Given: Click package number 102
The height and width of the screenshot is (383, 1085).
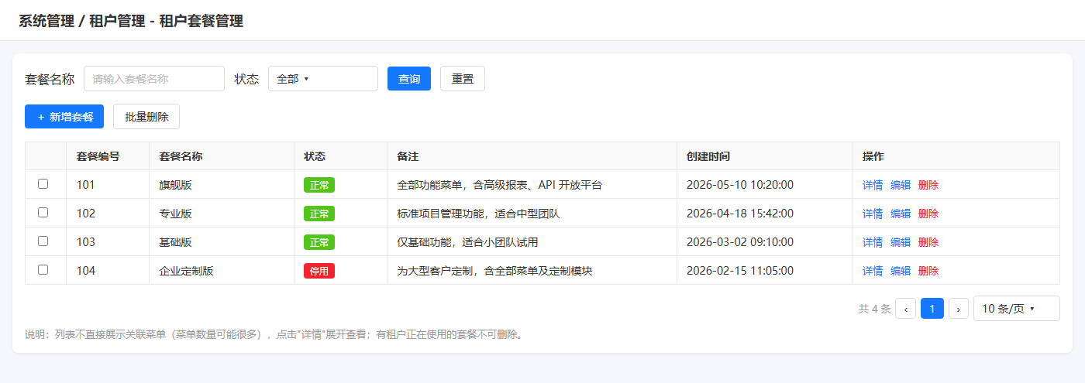Looking at the screenshot, I should [x=86, y=214].
